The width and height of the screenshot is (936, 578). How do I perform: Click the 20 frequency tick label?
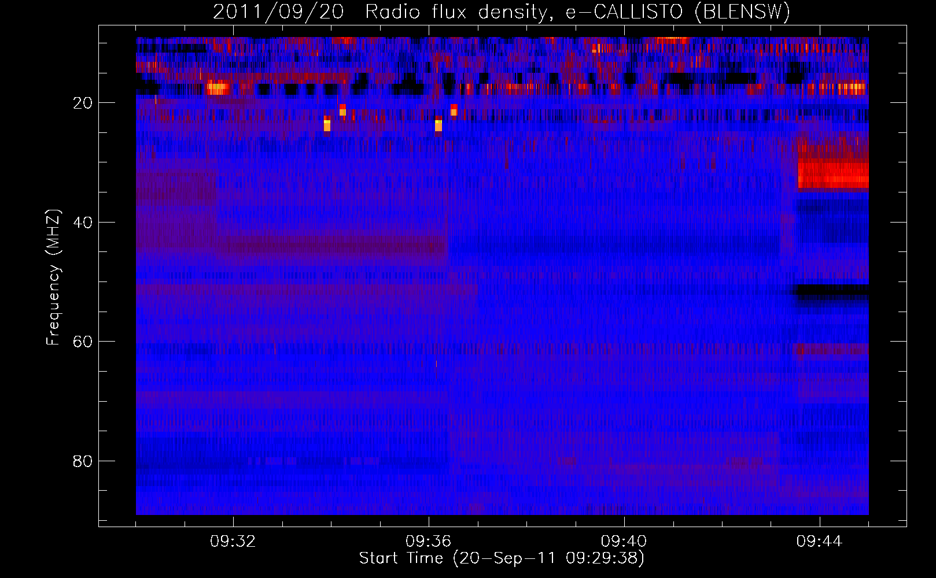[x=83, y=103]
